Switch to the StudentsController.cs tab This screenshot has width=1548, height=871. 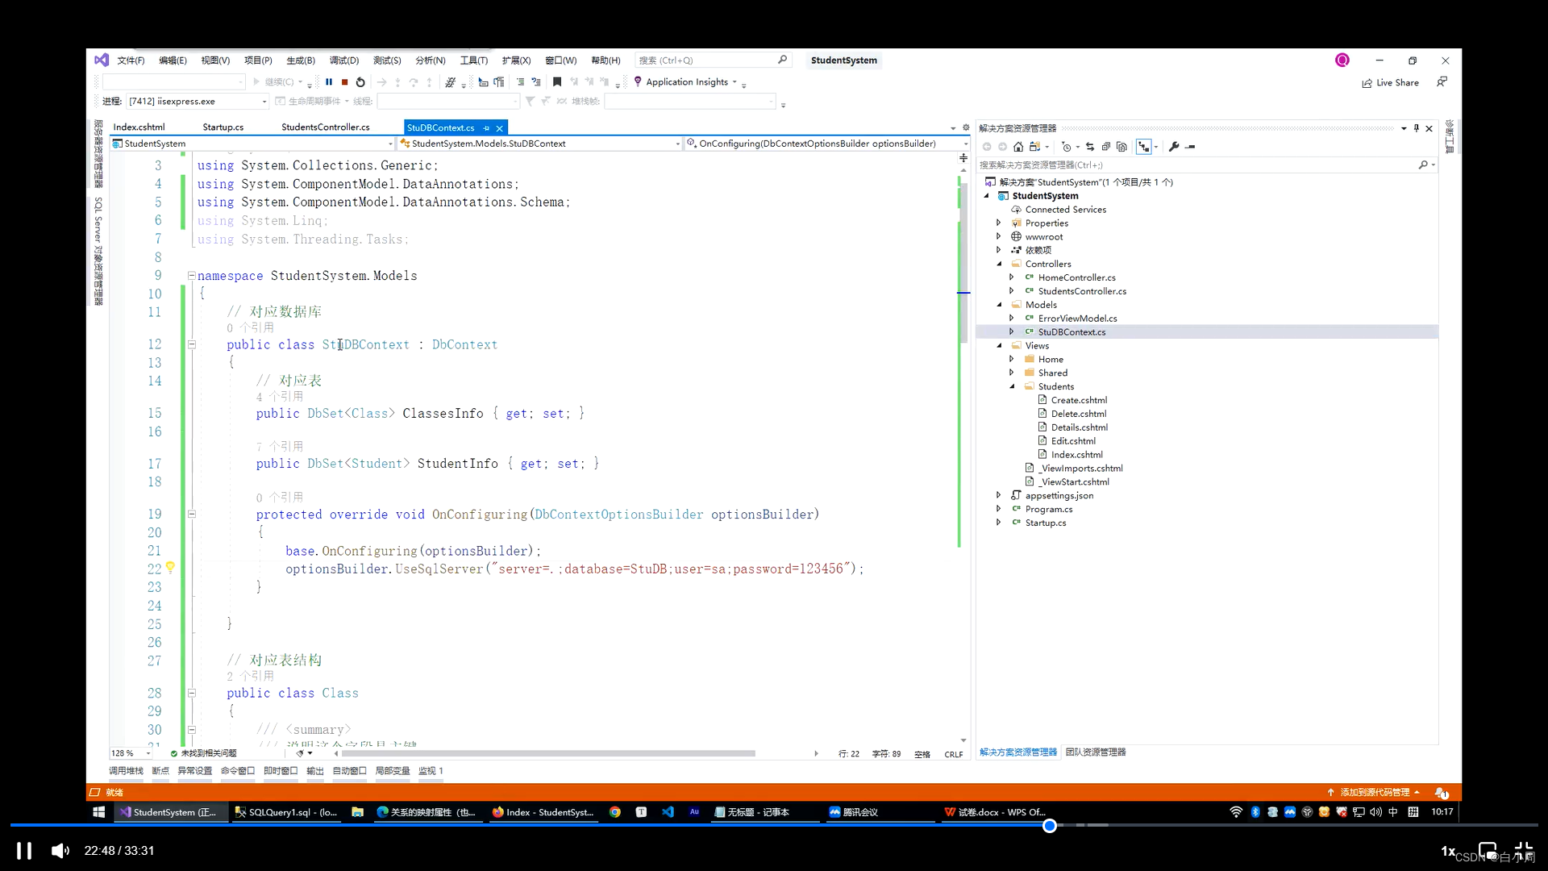pos(325,127)
